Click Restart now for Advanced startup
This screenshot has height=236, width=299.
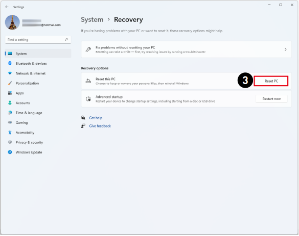pyautogui.click(x=271, y=99)
